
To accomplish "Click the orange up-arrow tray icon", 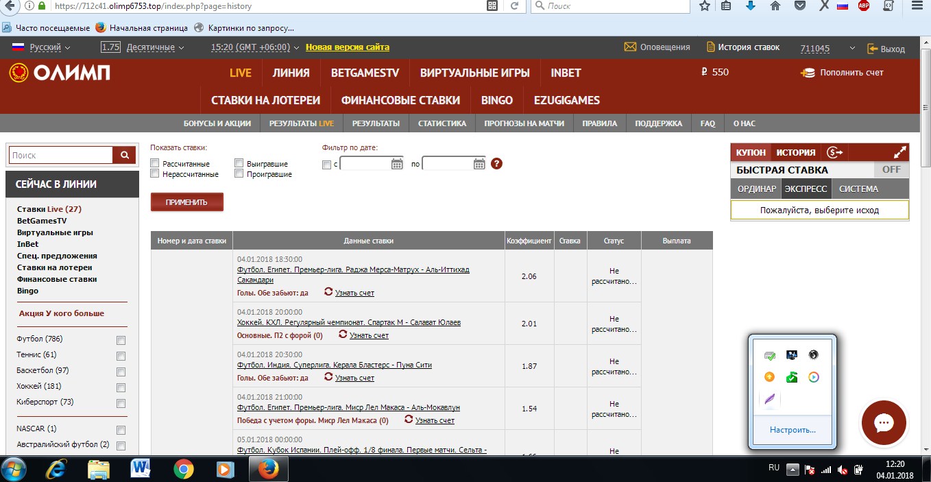I will [x=770, y=376].
